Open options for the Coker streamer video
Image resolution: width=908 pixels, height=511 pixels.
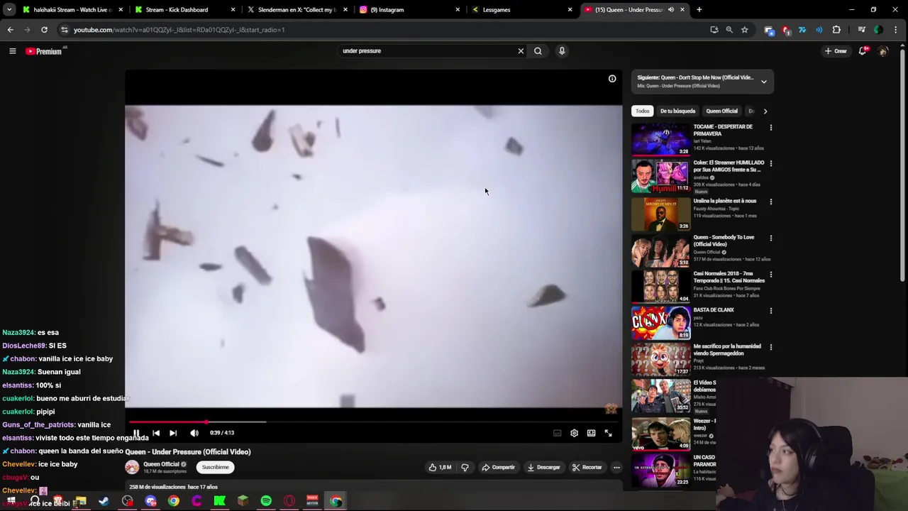(x=771, y=164)
